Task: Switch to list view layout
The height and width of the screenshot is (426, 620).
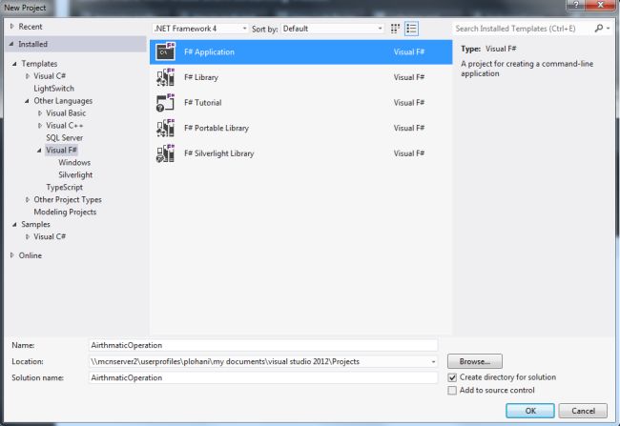Action: pyautogui.click(x=411, y=29)
